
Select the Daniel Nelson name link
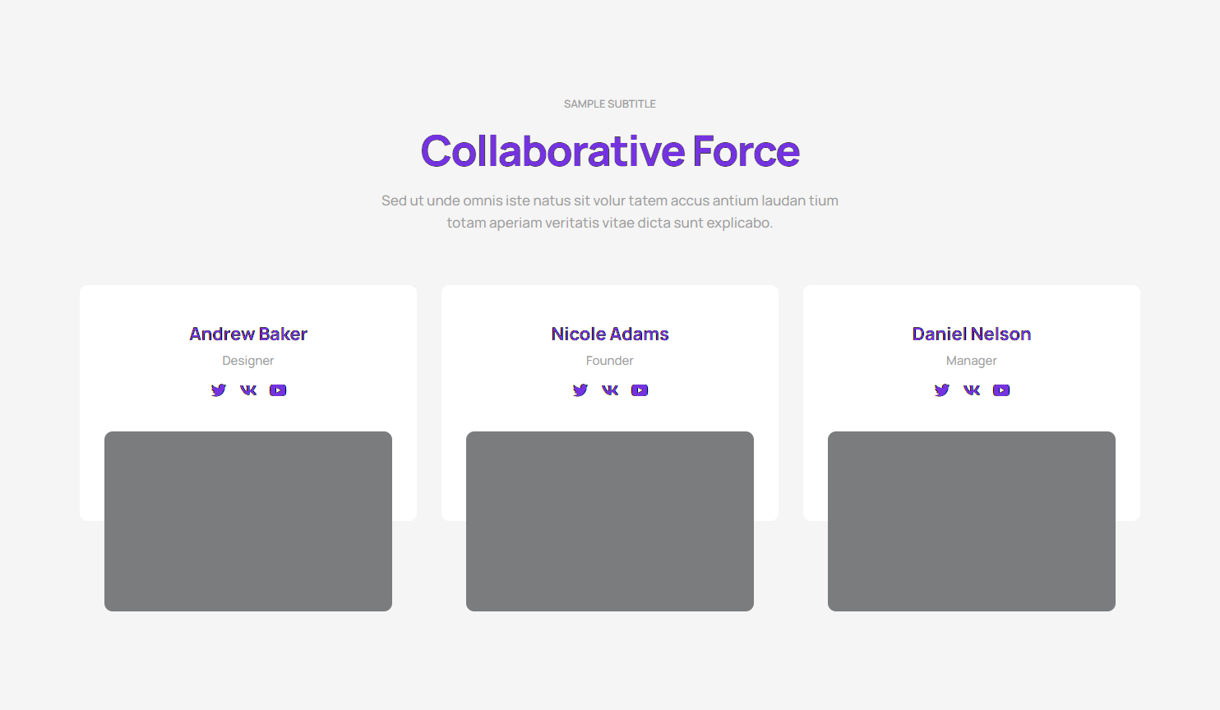click(972, 334)
